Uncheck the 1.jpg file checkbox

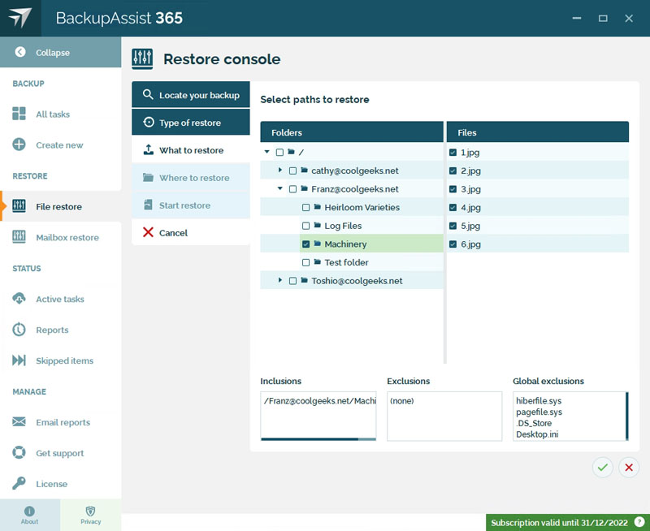(x=453, y=153)
